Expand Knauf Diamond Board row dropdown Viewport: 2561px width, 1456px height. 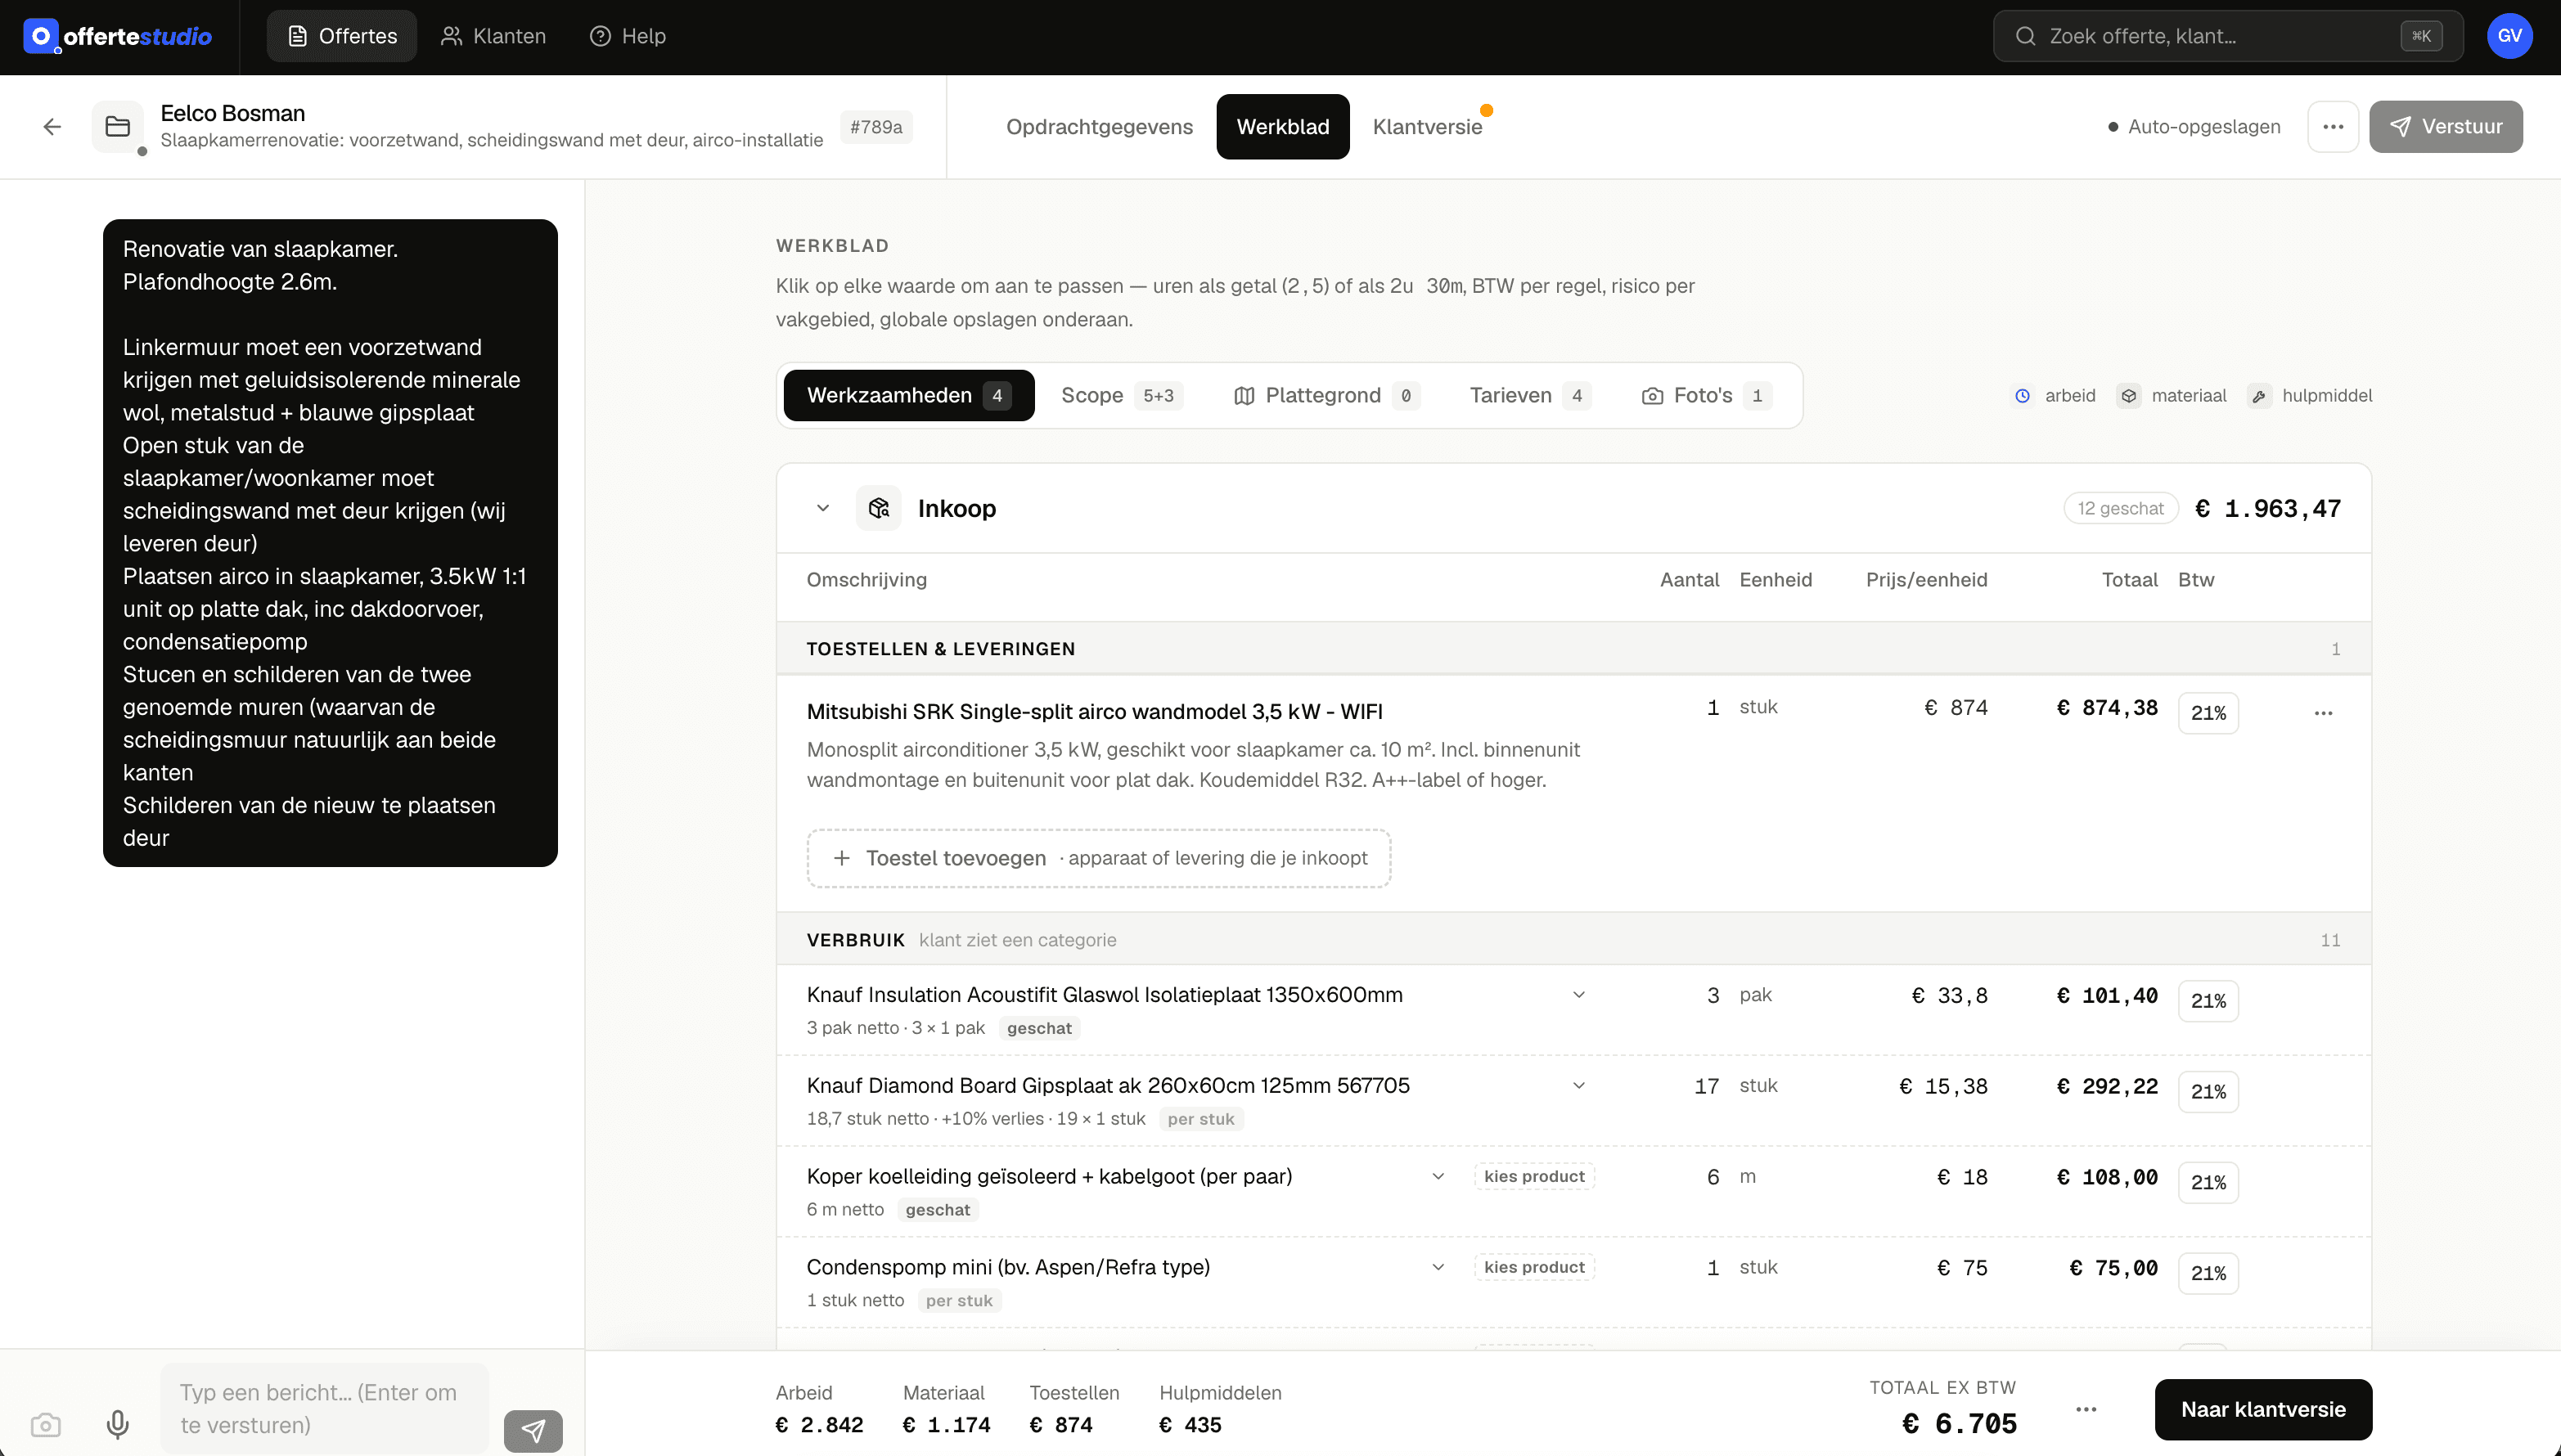pyautogui.click(x=1579, y=1086)
